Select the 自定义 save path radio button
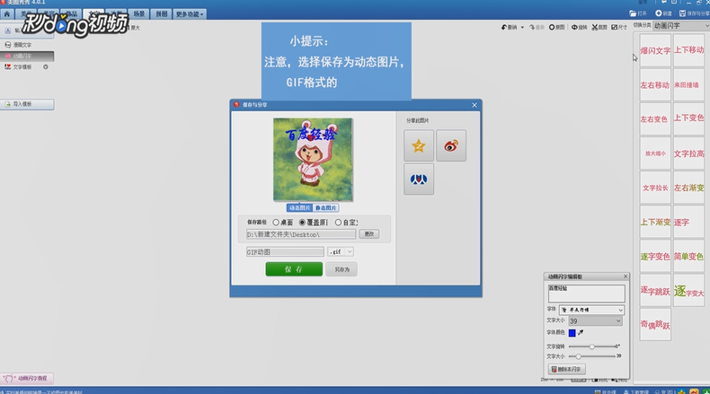The height and width of the screenshot is (394, 710). 338,223
